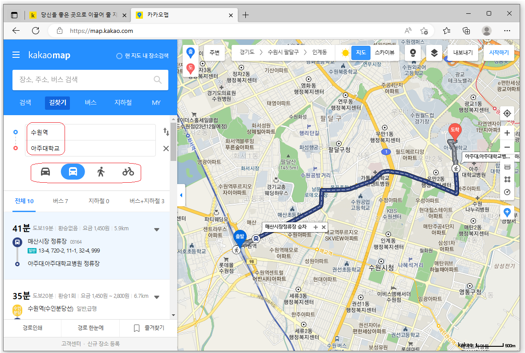This screenshot has height=353, width=525.
Task: Click the roadview pin icon
Action: click(413, 53)
